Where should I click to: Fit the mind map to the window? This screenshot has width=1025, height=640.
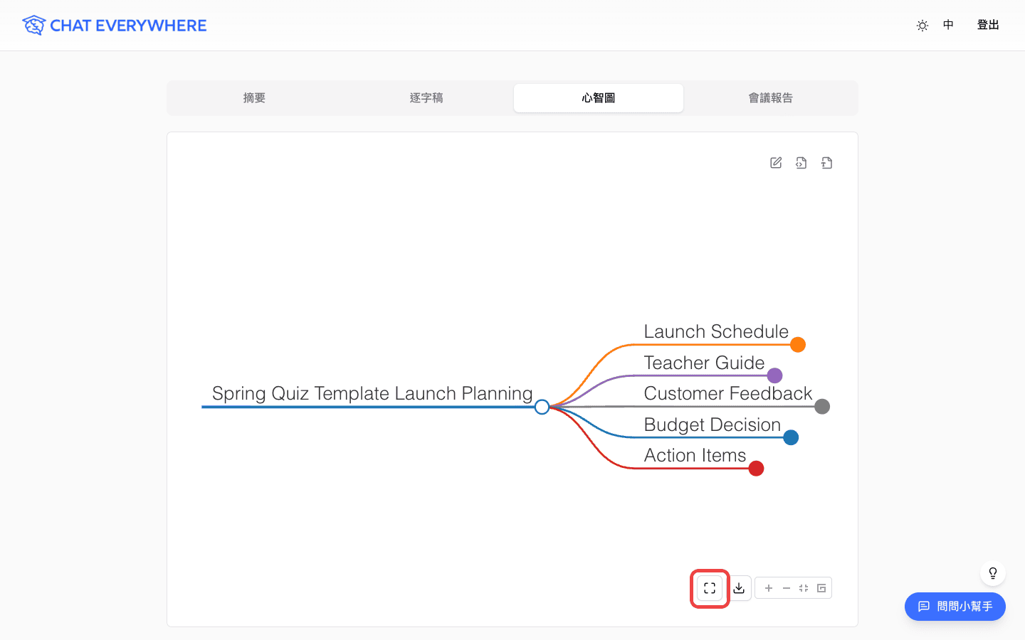(804, 588)
